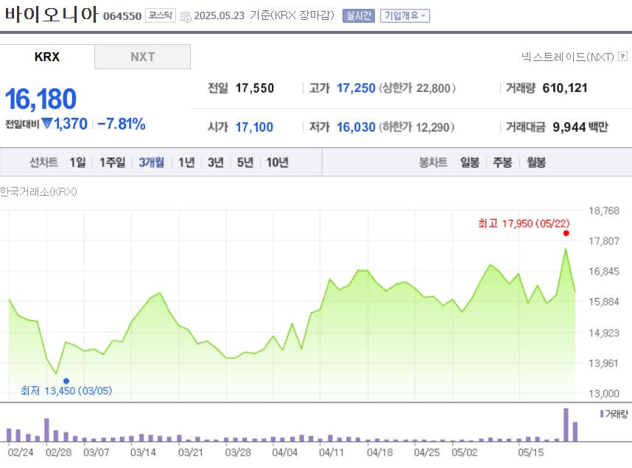The width and height of the screenshot is (632, 468).
Task: Click the 코스닥 market label
Action: click(161, 15)
